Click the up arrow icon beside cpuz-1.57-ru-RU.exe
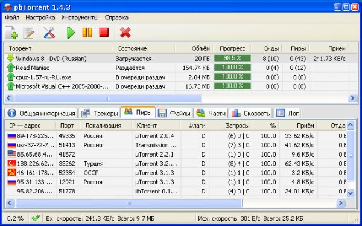 [x=11, y=77]
